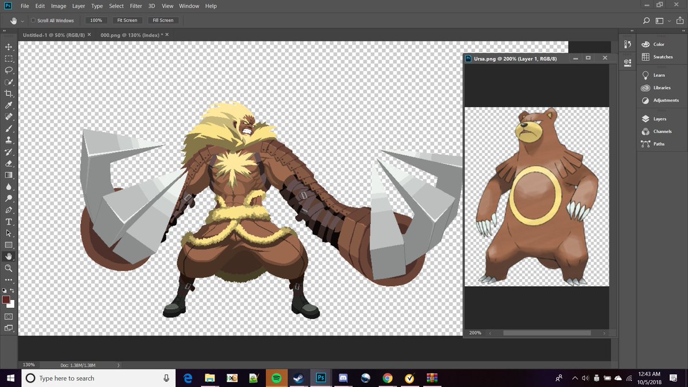Image resolution: width=688 pixels, height=387 pixels.
Task: Select the Zoom tool
Action: [9, 268]
